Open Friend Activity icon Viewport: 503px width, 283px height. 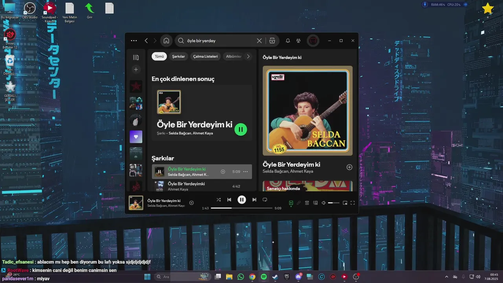(x=299, y=40)
